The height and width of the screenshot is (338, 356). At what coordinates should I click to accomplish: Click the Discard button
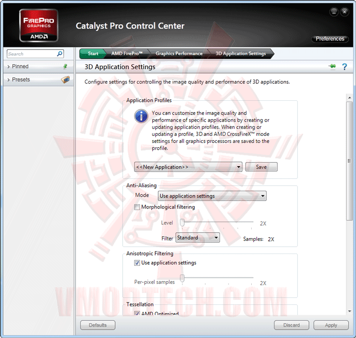point(292,325)
